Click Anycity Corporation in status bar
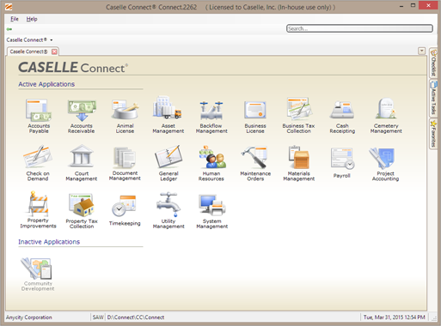 [29, 317]
